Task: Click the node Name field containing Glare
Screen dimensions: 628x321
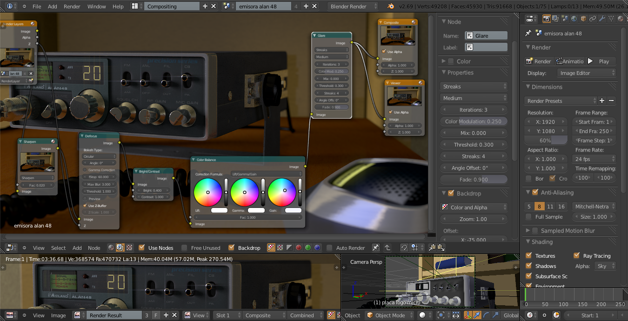Action: click(486, 36)
